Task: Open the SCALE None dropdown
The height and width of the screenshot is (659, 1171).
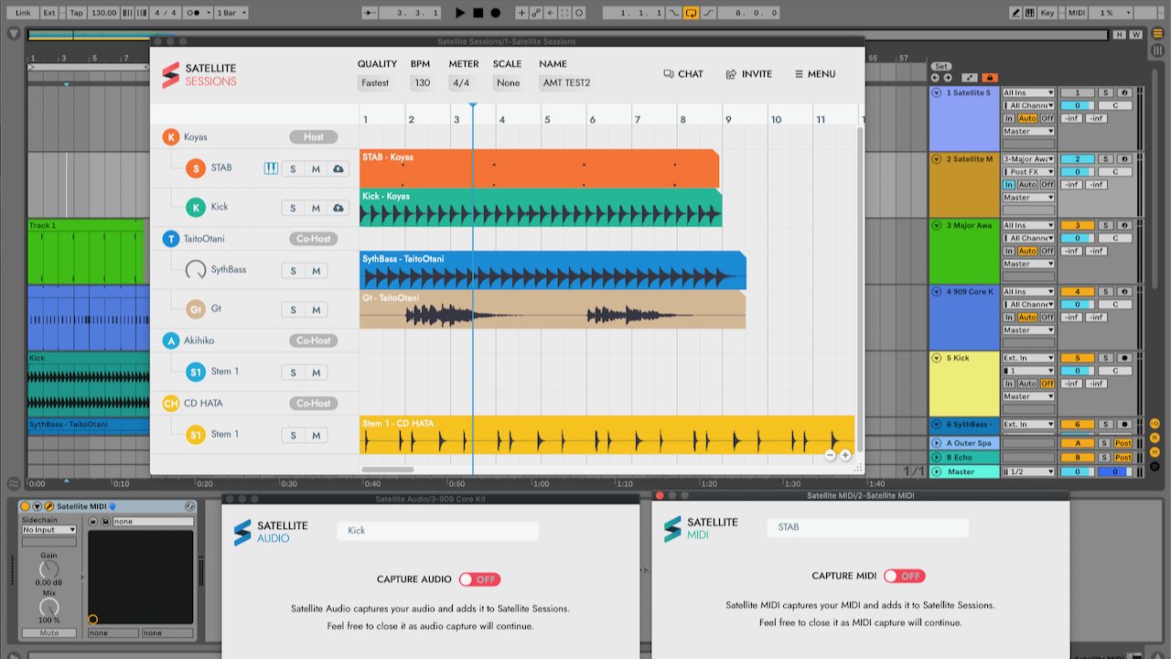Action: pyautogui.click(x=508, y=82)
